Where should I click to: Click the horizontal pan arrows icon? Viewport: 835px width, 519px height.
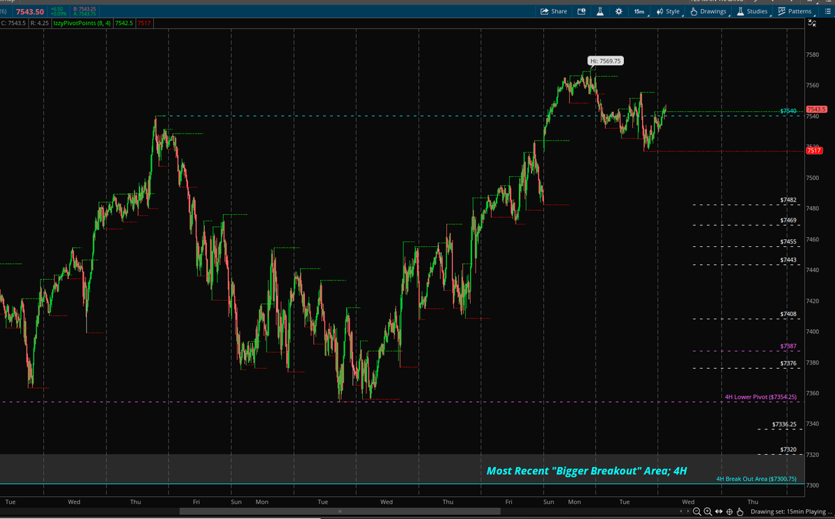(x=719, y=511)
